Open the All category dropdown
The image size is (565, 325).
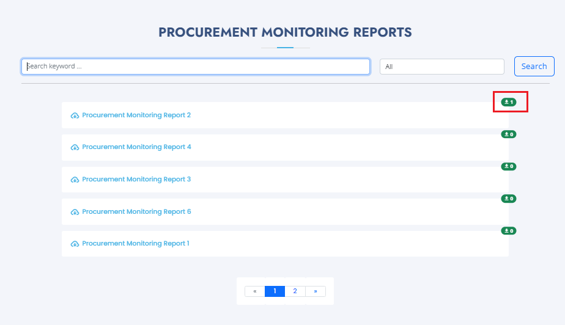click(x=441, y=67)
